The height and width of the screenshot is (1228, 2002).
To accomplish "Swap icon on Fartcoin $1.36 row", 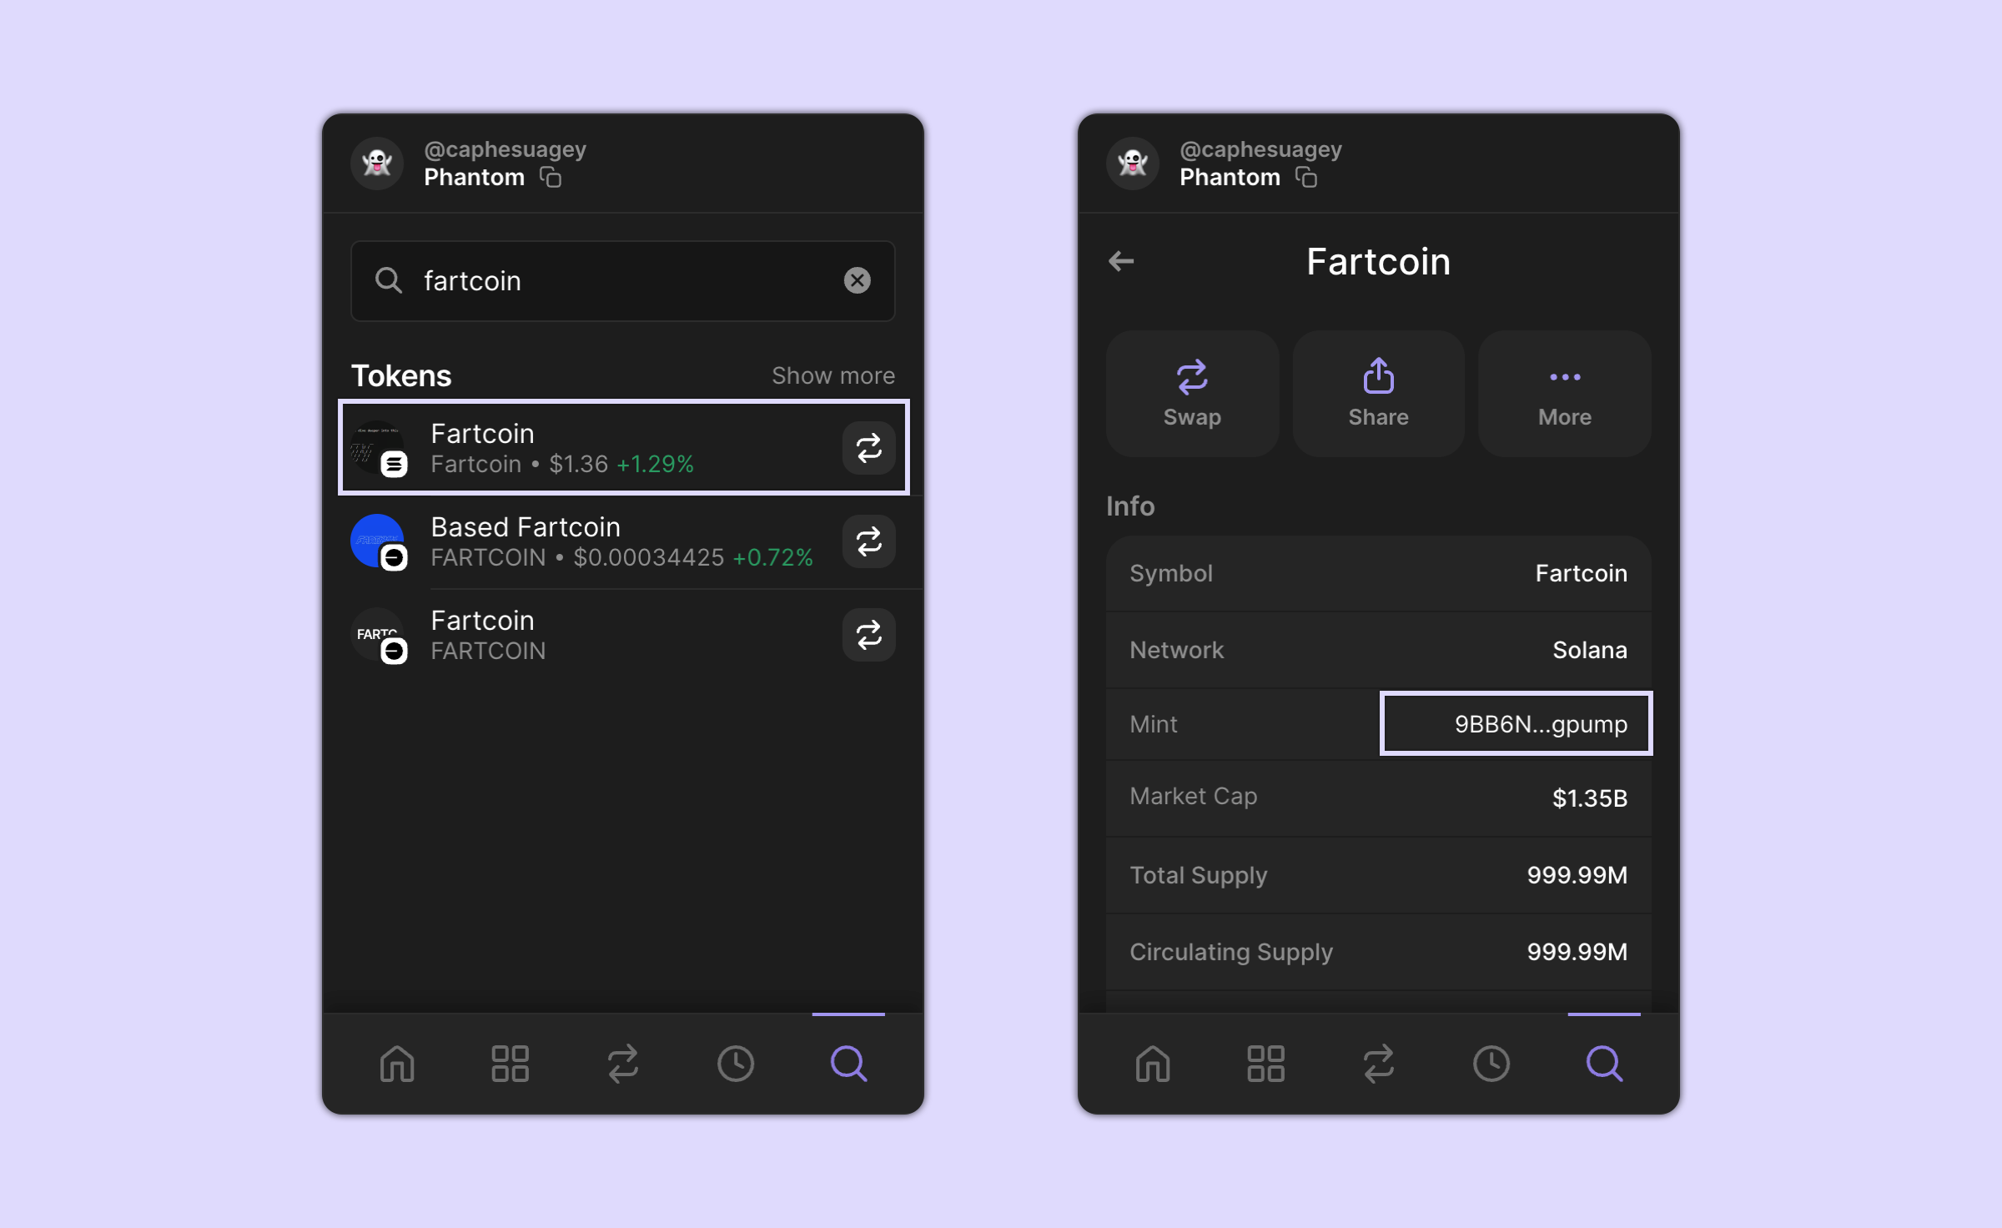I will click(x=868, y=448).
